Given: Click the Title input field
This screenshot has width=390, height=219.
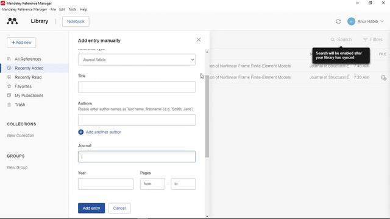Looking at the screenshot, I should [x=136, y=87].
